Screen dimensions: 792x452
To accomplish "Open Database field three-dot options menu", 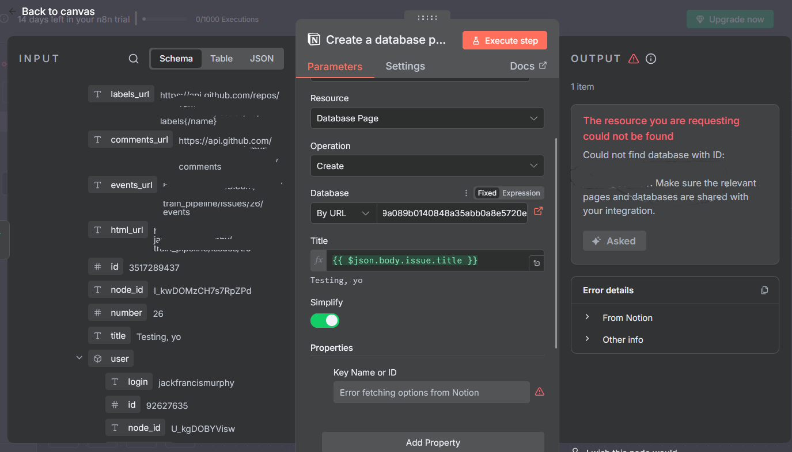I will 466,193.
